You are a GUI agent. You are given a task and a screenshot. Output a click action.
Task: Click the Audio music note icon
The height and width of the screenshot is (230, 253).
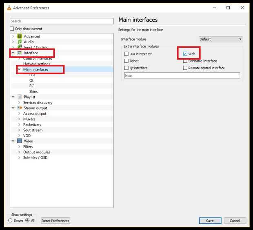pyautogui.click(x=20, y=42)
